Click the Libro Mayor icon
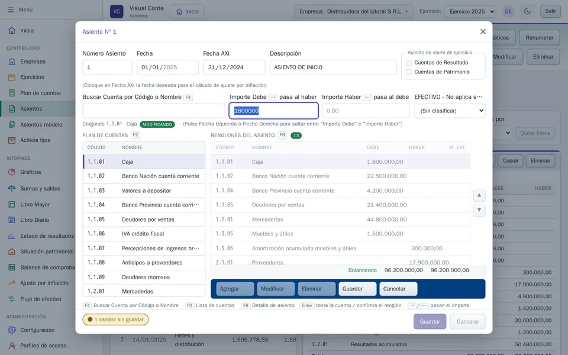The image size is (568, 355). coord(12,205)
